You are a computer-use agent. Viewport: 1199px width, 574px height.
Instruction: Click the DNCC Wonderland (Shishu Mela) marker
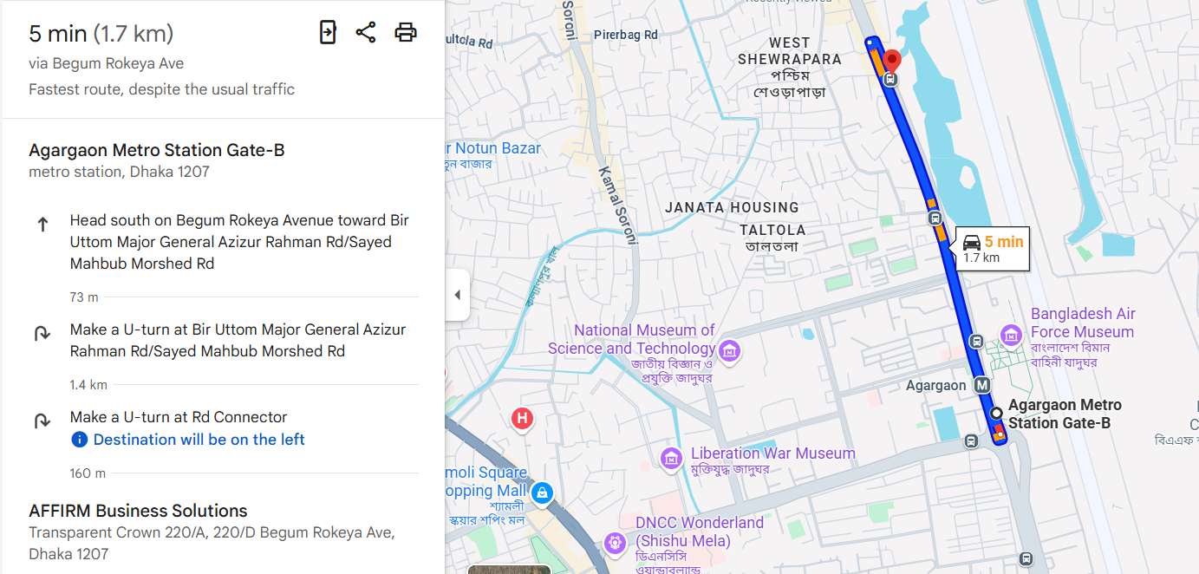615,543
